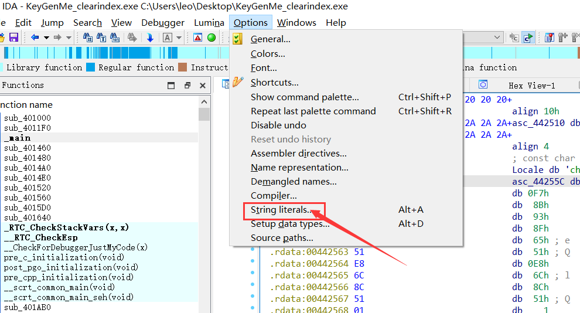Viewport: 580px width, 313px height.
Task: Open the Search menu
Action: 87,23
